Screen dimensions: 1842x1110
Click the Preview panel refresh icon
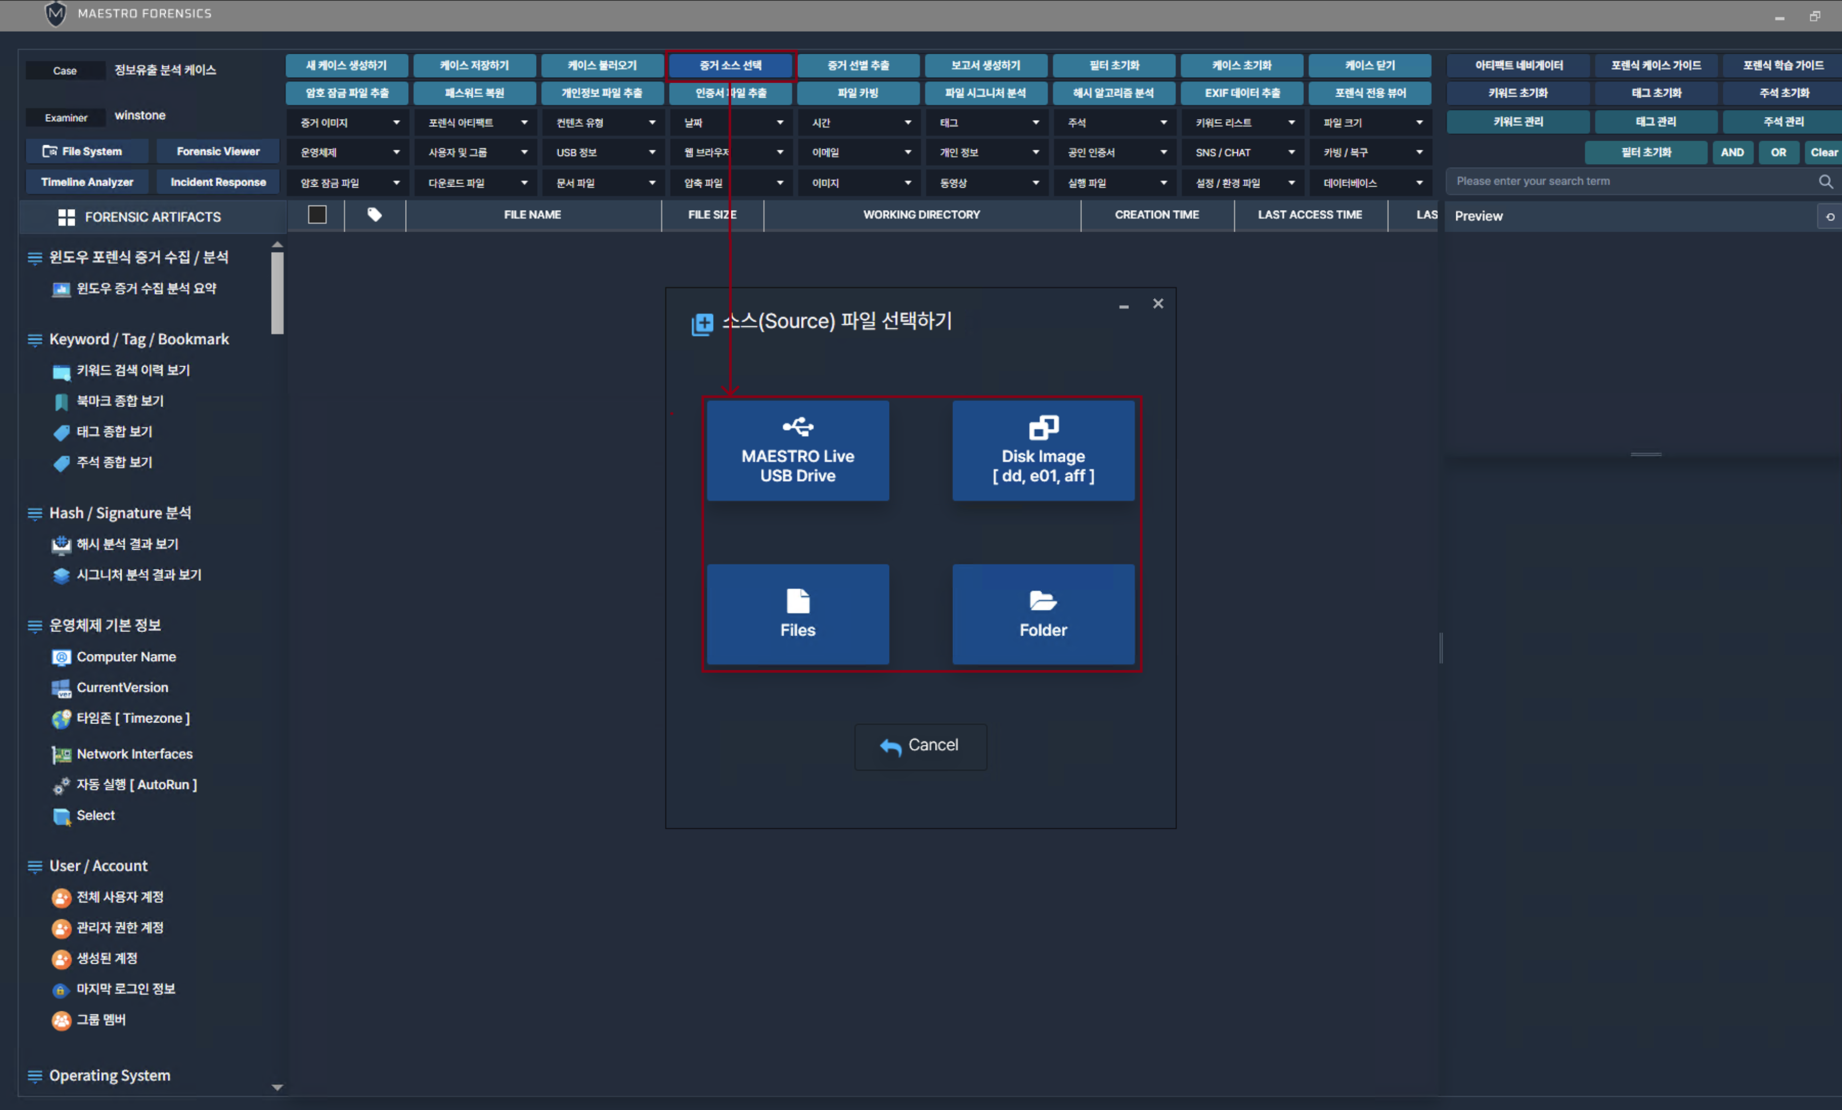point(1829,217)
